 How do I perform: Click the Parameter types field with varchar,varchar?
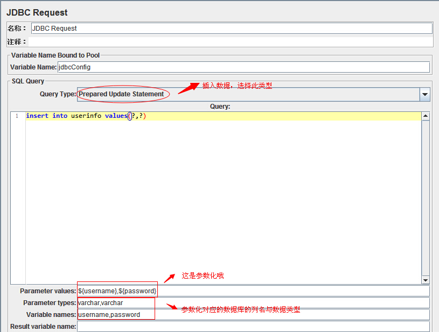[253, 303]
